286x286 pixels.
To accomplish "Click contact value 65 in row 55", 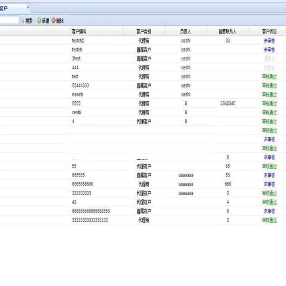I will coord(228,166).
